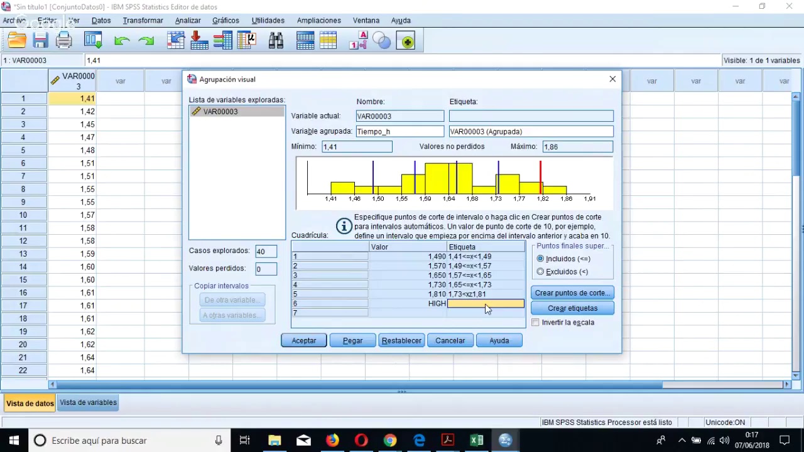
Task: Open Google Chrome from the taskbar
Action: [x=390, y=441]
